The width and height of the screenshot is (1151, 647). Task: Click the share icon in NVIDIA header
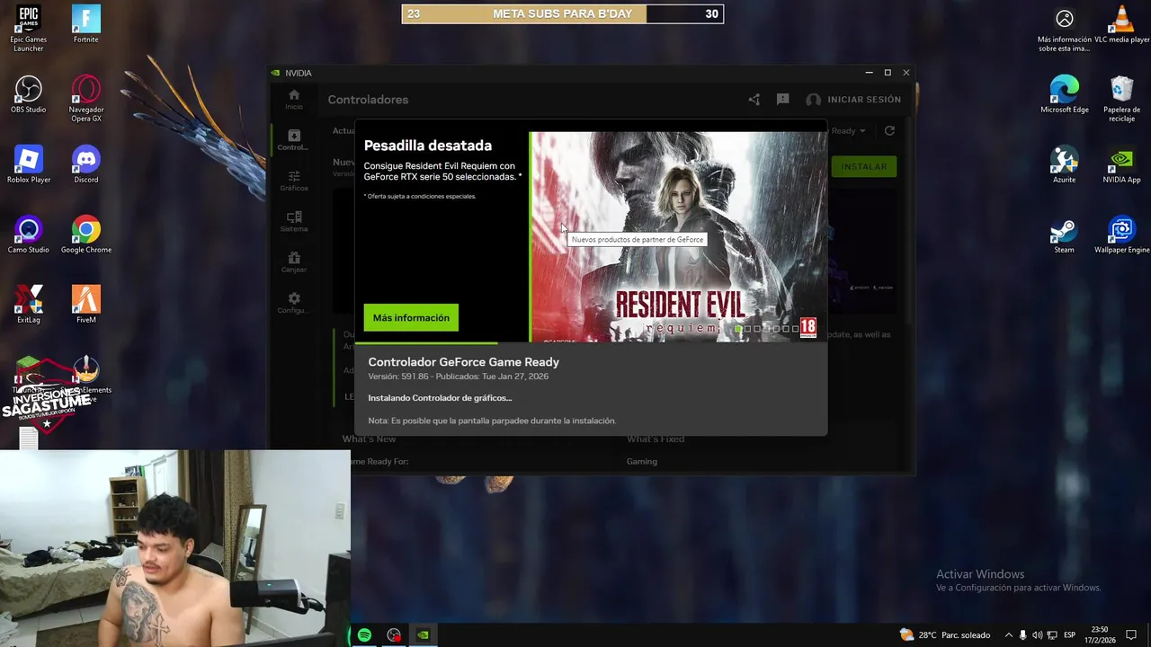754,100
